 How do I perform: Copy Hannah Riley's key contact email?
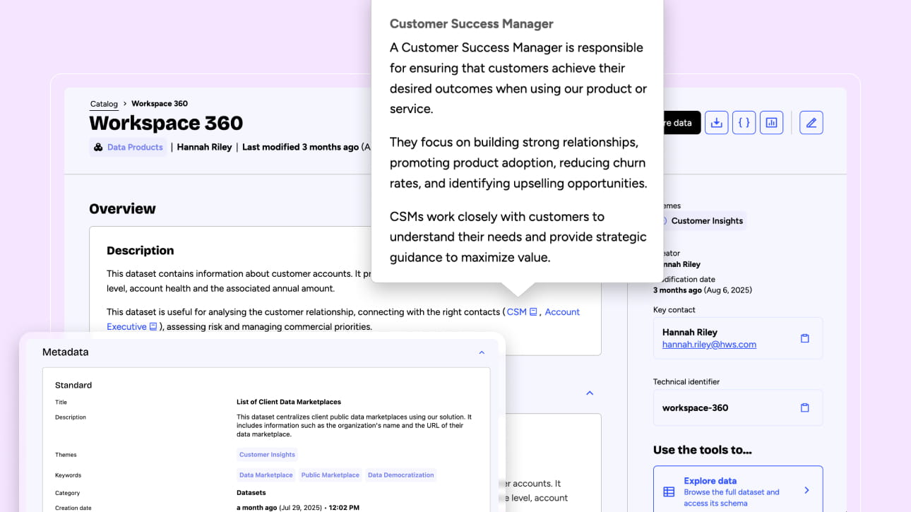click(x=804, y=338)
